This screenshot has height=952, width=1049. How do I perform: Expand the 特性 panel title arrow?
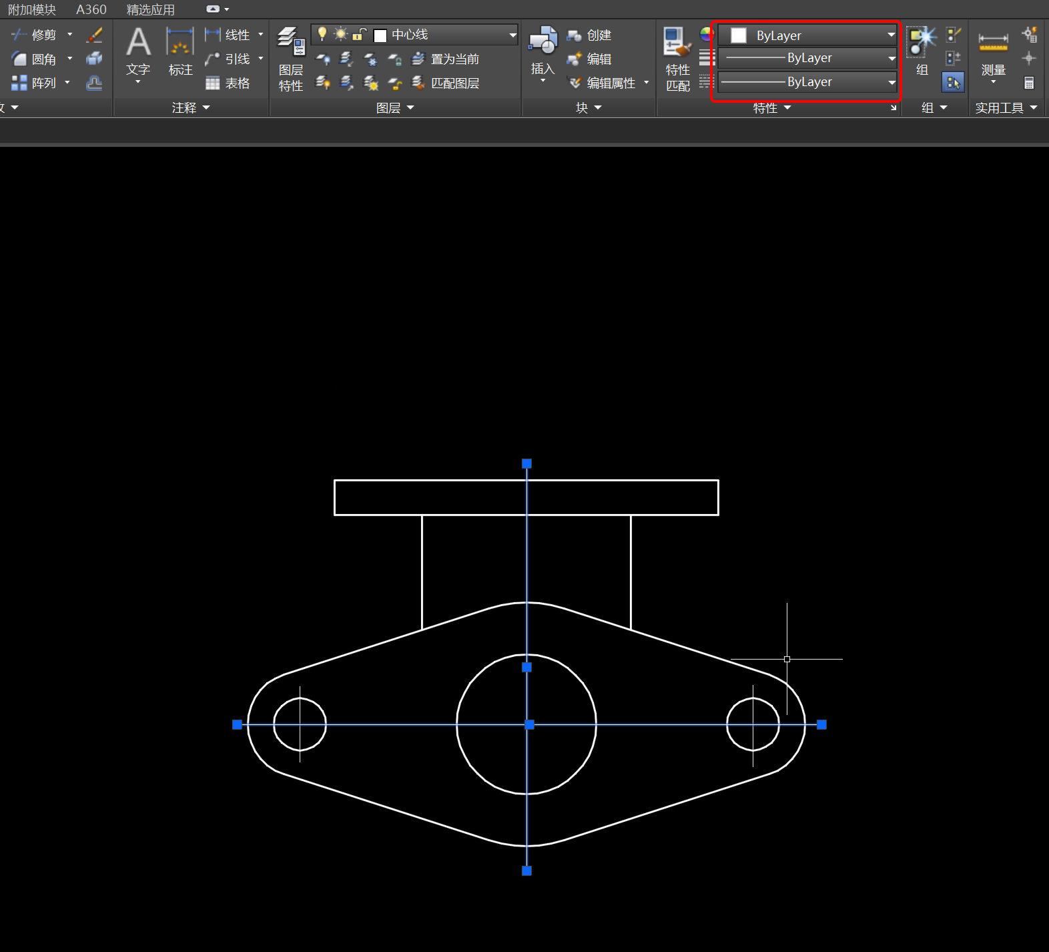[x=787, y=107]
